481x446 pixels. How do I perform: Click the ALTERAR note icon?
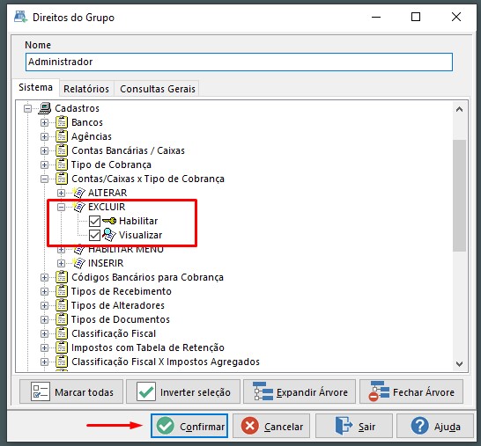[x=78, y=193]
